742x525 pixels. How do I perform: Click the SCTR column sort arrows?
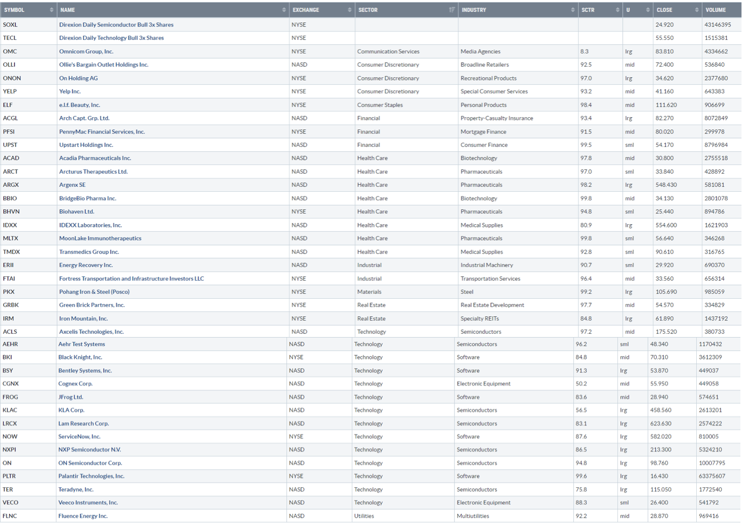point(617,10)
